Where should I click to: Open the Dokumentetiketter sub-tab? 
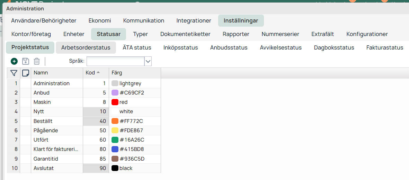coord(185,34)
